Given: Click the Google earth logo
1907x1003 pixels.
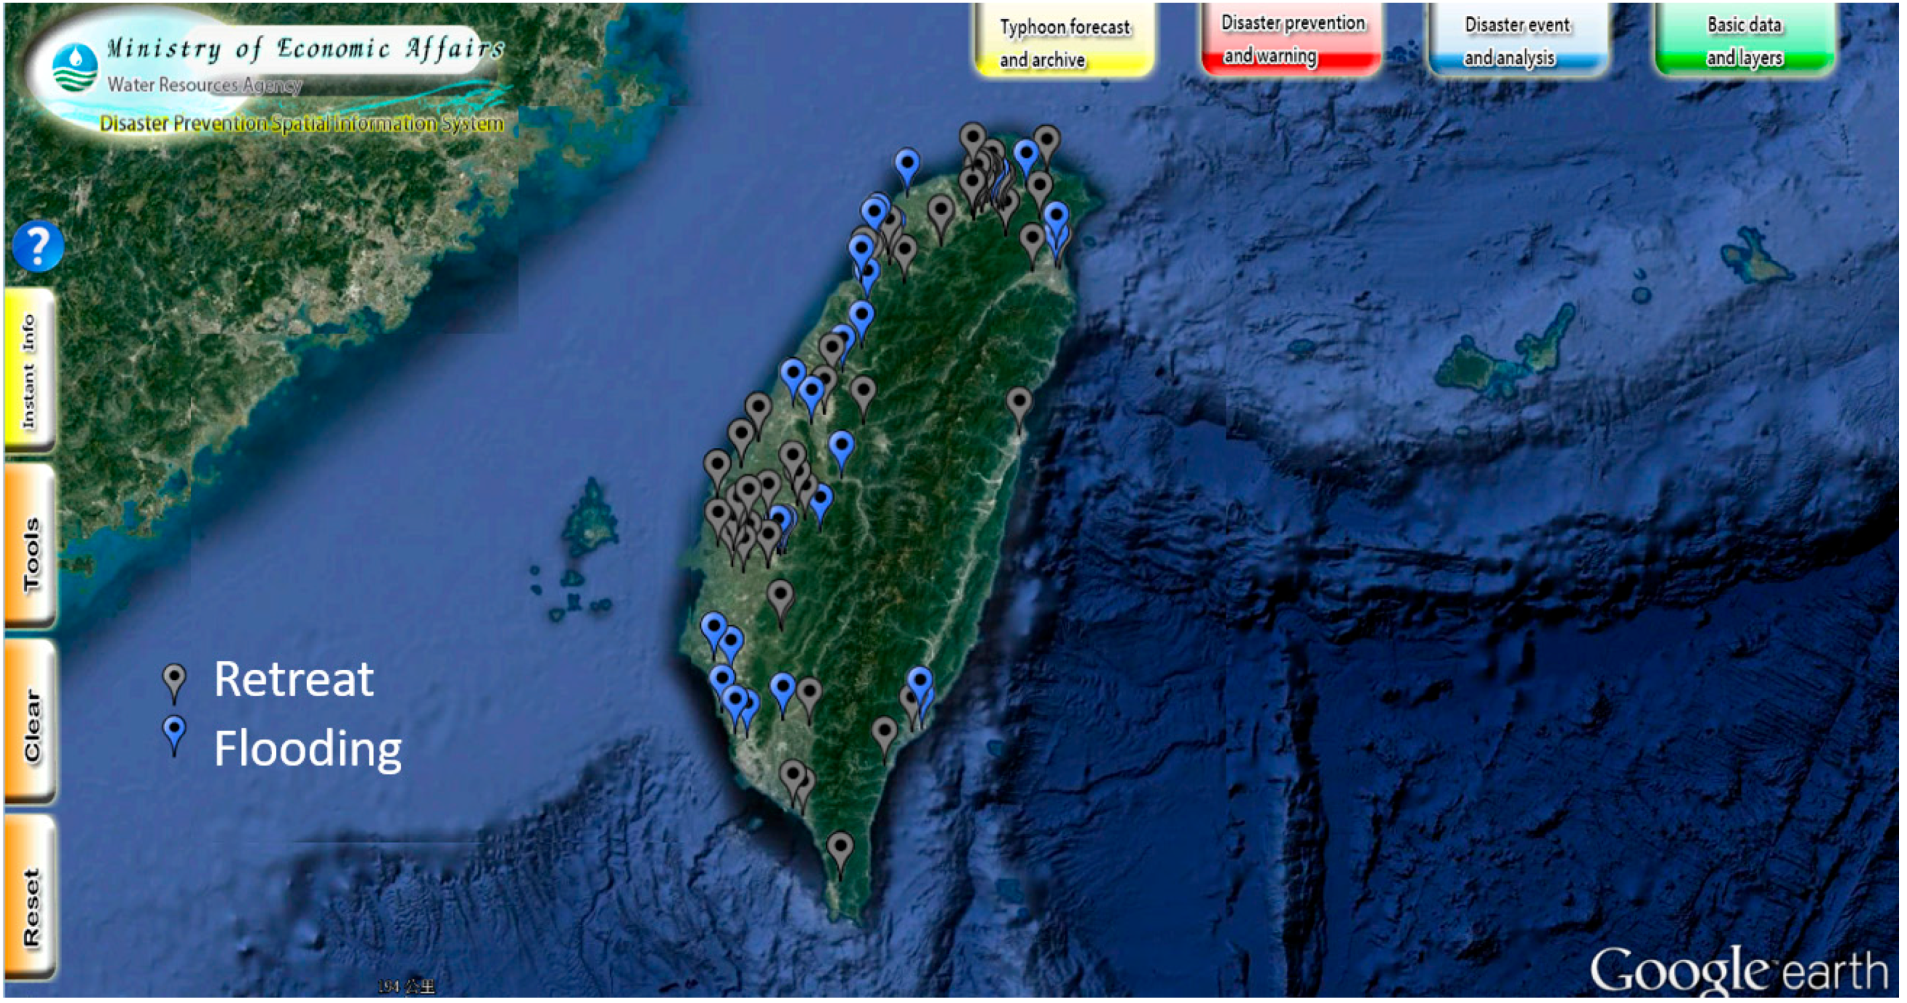Looking at the screenshot, I should tap(1738, 969).
